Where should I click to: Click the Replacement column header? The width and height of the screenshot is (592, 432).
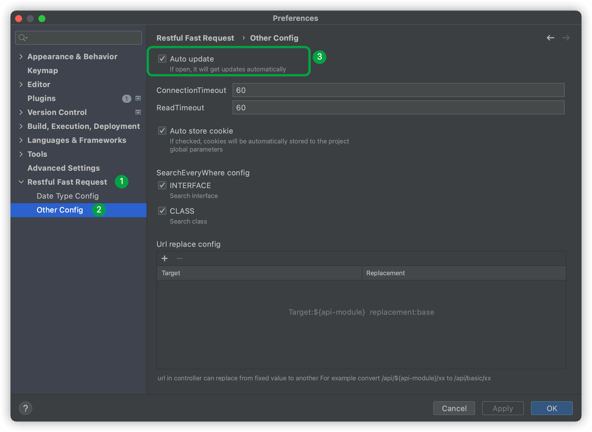385,273
